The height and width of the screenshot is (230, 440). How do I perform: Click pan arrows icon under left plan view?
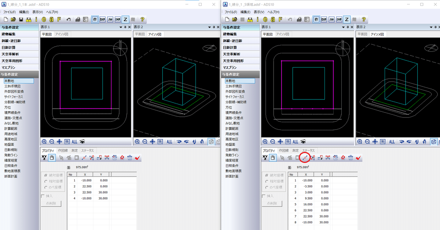59,142
